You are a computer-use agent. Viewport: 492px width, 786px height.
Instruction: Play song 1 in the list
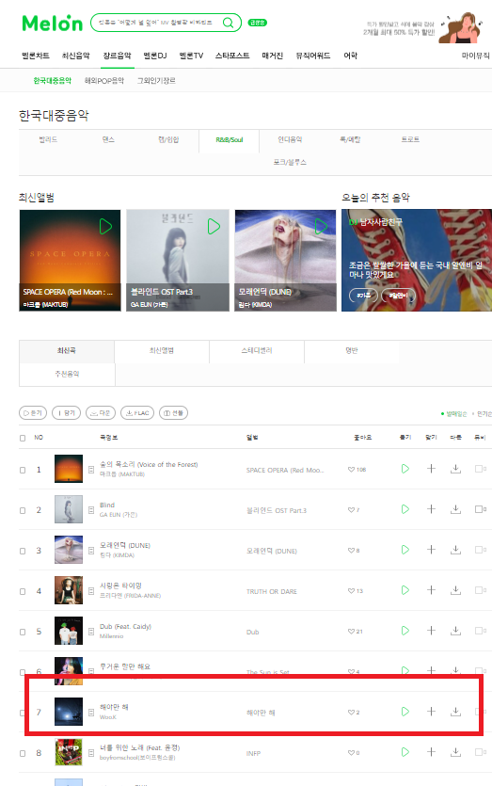coord(405,469)
